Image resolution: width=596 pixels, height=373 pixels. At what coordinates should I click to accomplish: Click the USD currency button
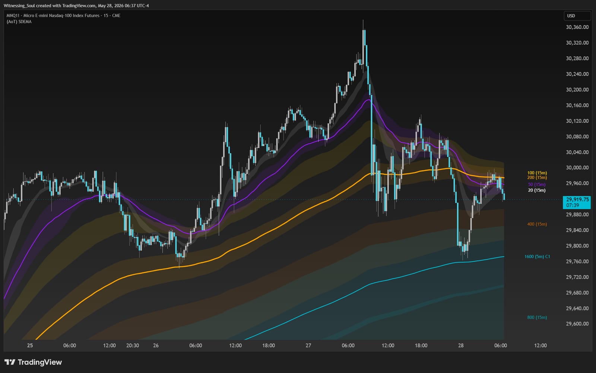click(x=577, y=16)
